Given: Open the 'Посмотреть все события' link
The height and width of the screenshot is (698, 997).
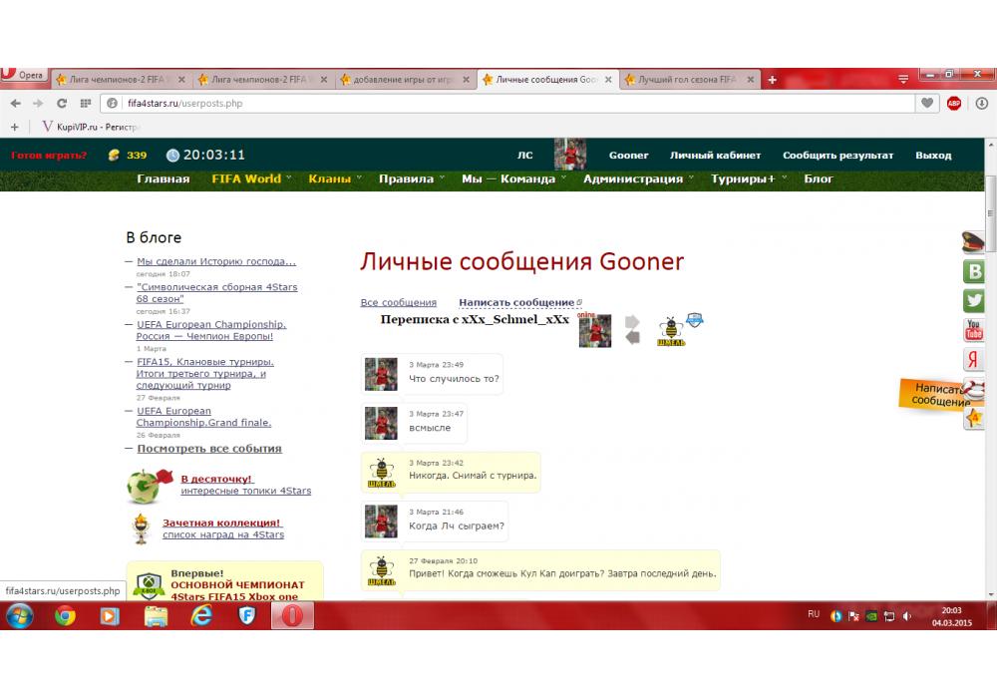Looking at the screenshot, I should (x=209, y=449).
